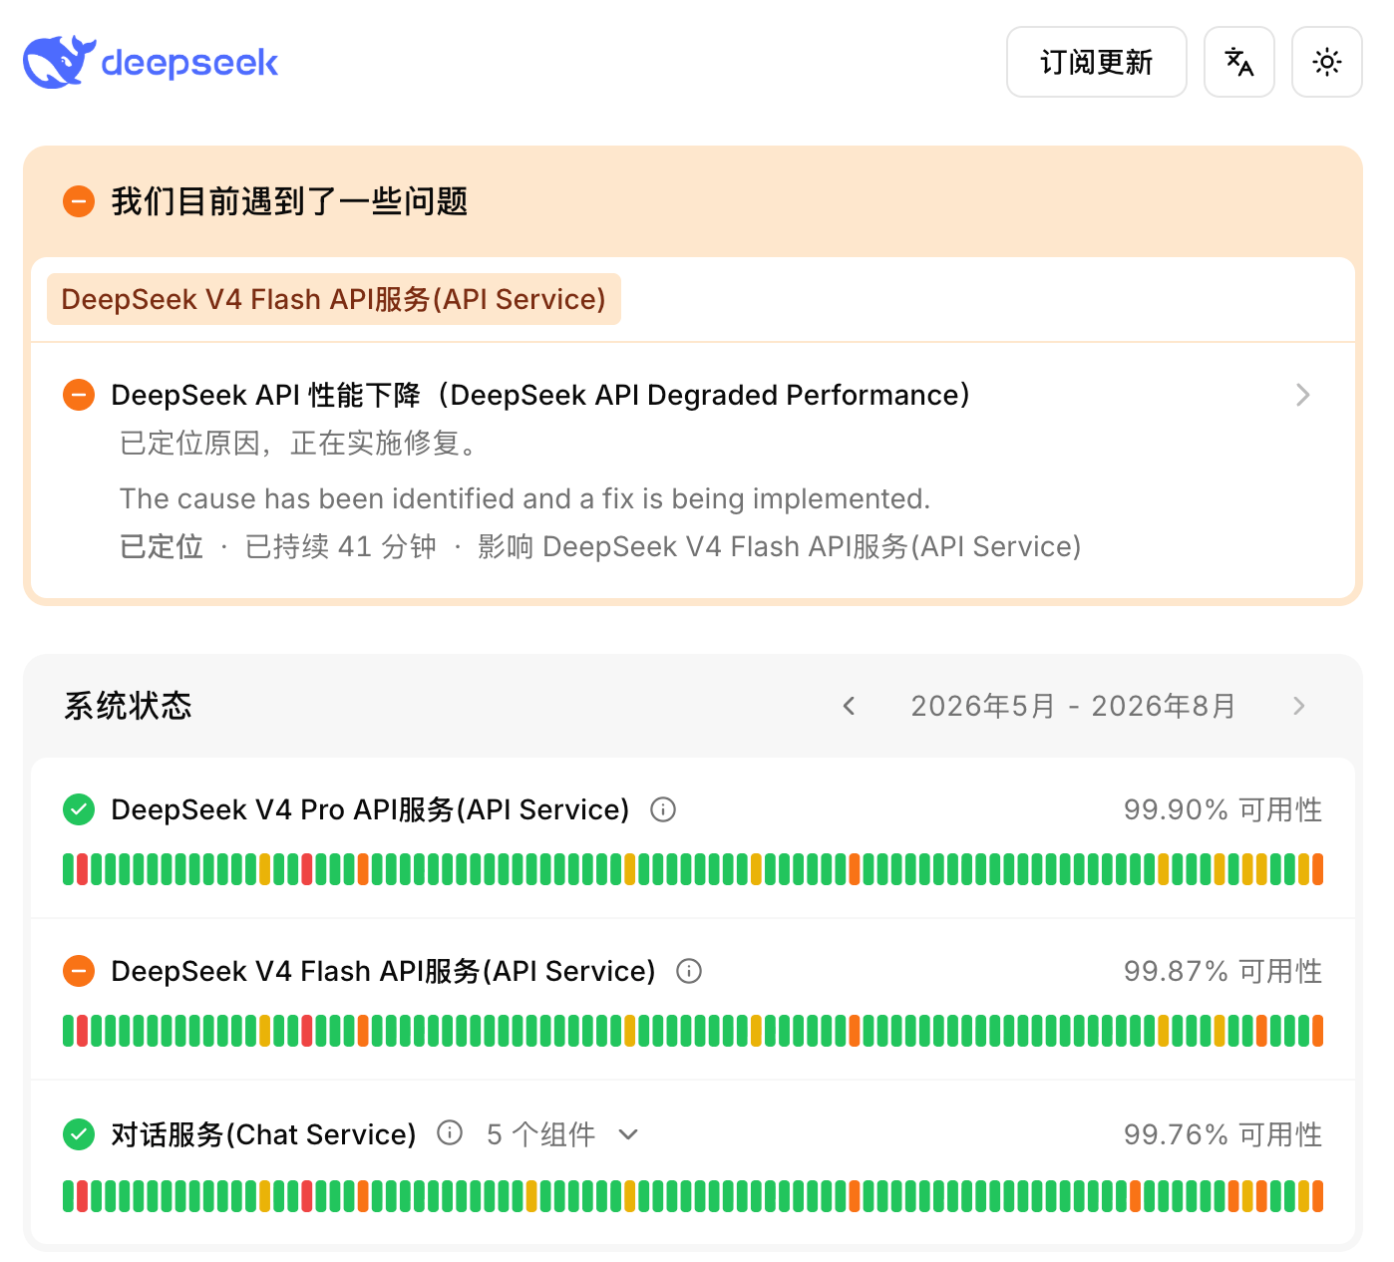
Task: Click the 99.76% 可用性 uptime value
Action: click(x=1222, y=1134)
